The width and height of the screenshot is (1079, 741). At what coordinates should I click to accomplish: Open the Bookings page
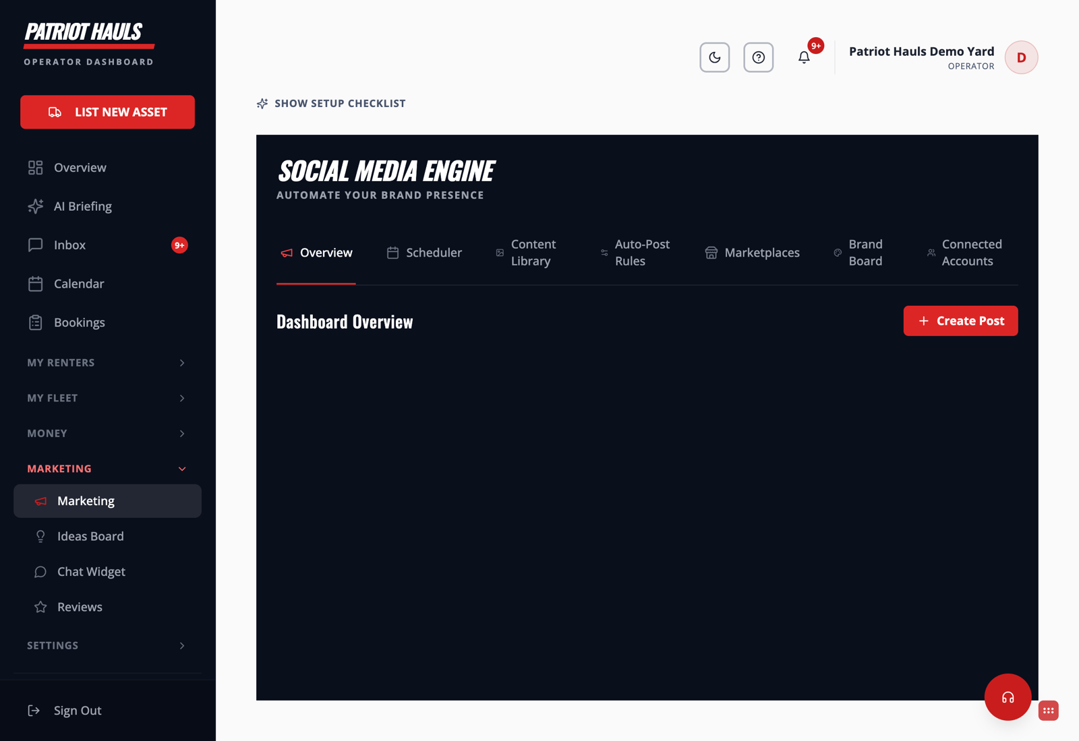(107, 323)
